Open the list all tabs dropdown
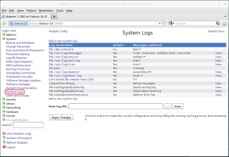The image size is (229, 157). click(x=225, y=16)
